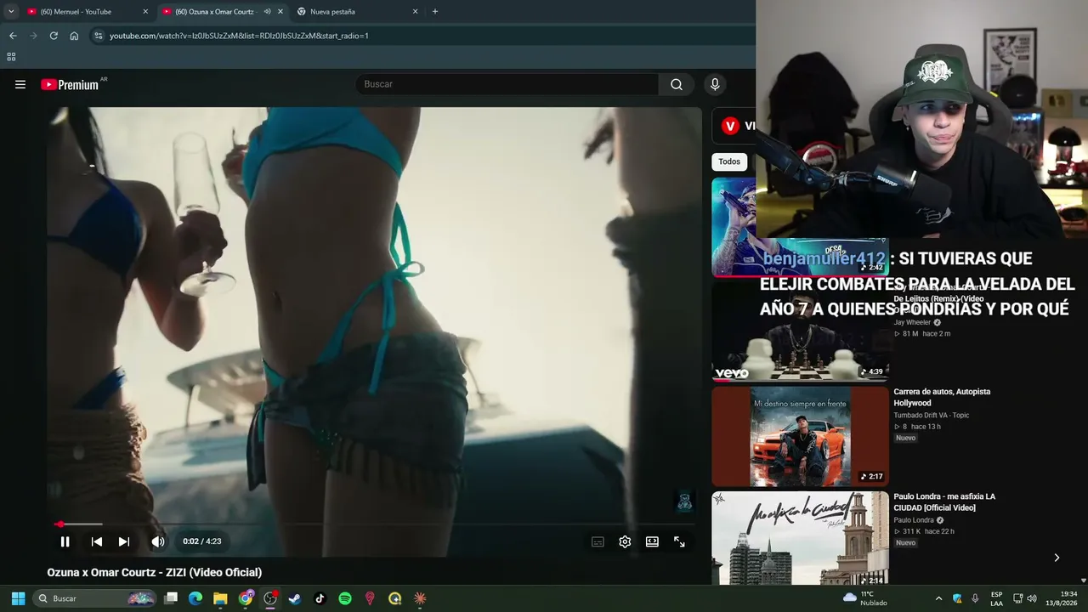Viewport: 1088px width, 612px height.
Task: Show hidden system tray icons
Action: (x=938, y=598)
